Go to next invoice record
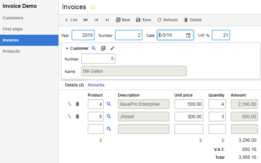This screenshot has height=163, width=261. click(x=107, y=20)
